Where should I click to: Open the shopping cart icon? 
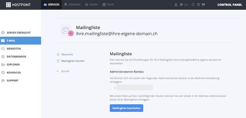click(203, 5)
